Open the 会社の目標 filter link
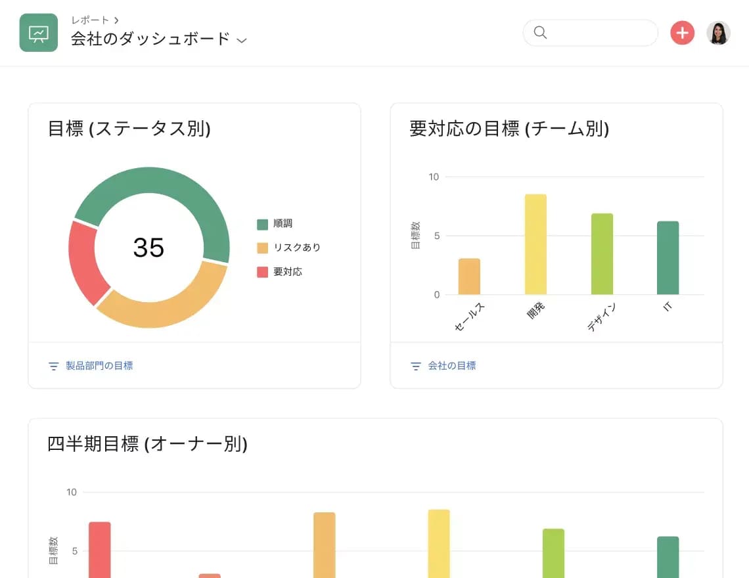749x578 pixels. tap(452, 365)
